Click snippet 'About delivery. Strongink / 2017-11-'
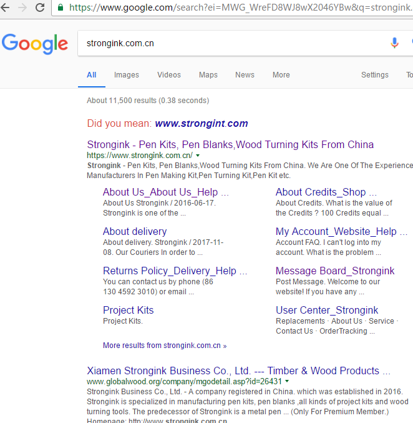Viewport: 413px width, 423px height. pyautogui.click(x=163, y=242)
